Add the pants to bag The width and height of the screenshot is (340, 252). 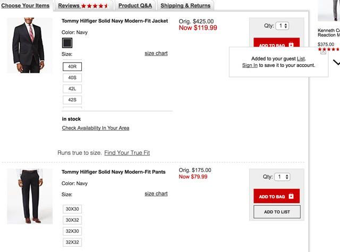(x=276, y=196)
